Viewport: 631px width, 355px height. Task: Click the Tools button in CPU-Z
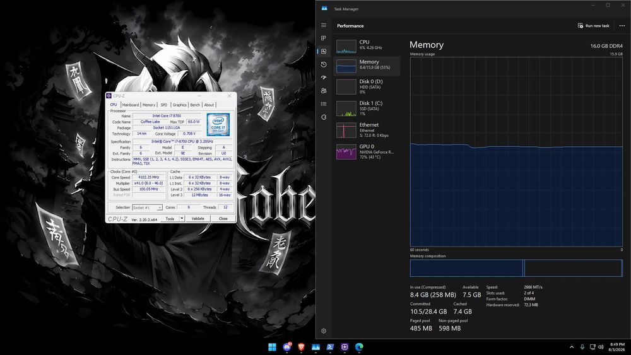[170, 219]
